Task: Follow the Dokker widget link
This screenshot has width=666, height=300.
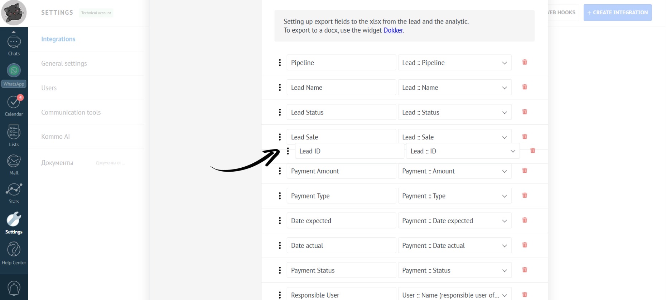Action: (x=393, y=30)
